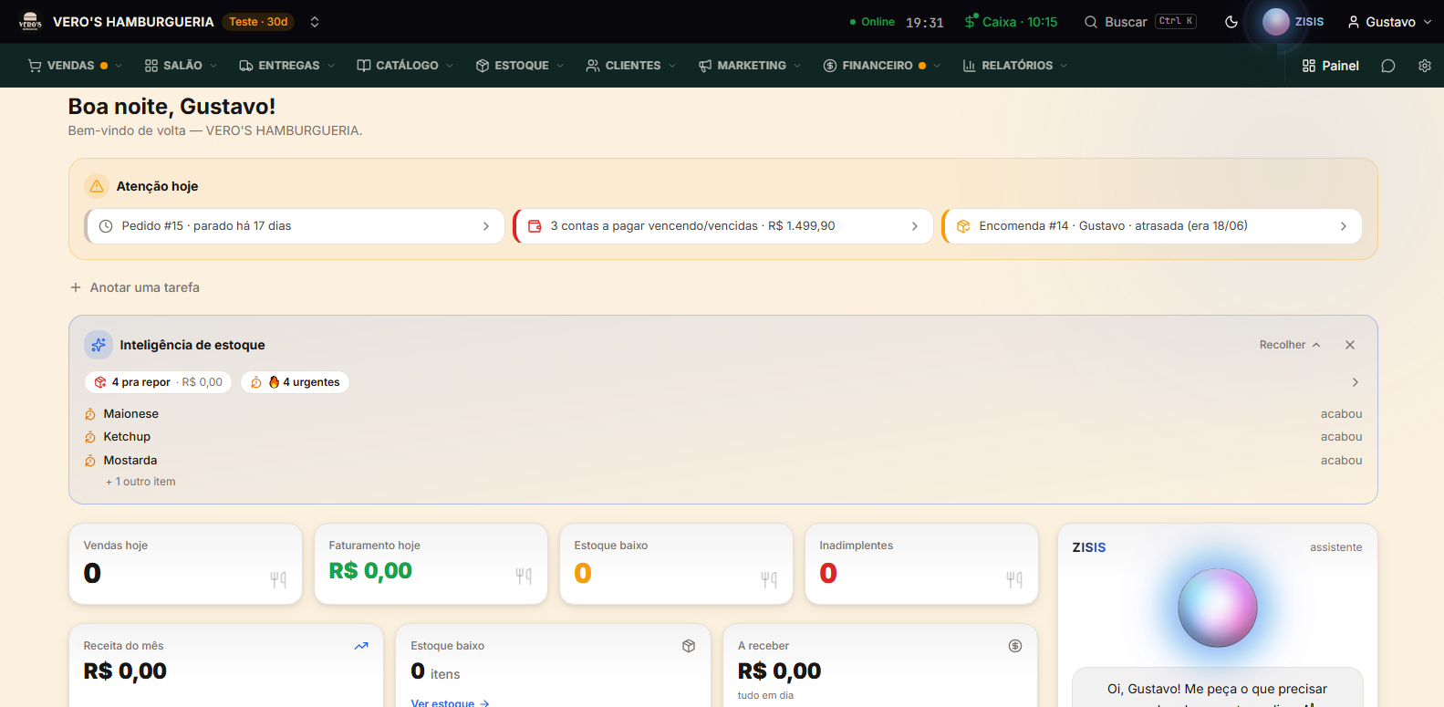Click clock icon on Pedido #15 alert
1444x707 pixels.
click(106, 226)
